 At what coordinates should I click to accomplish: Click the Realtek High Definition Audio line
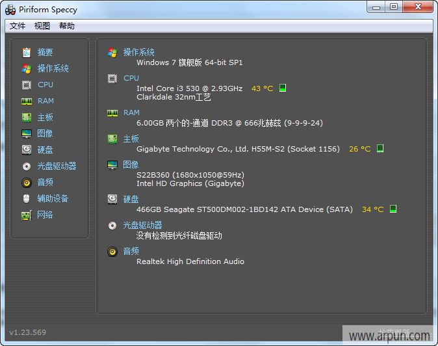click(x=190, y=261)
